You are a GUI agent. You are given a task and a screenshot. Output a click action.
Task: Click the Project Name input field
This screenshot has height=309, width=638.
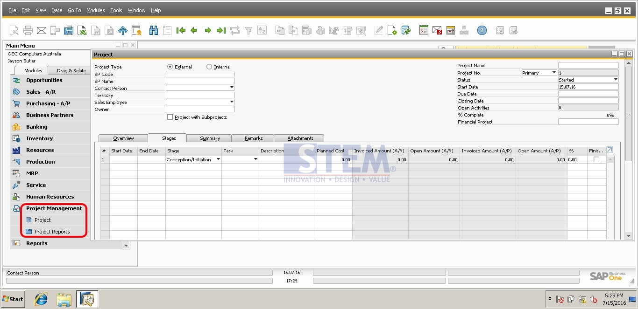[588, 65]
